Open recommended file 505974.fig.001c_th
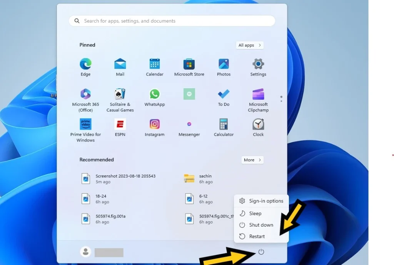 pos(209,219)
